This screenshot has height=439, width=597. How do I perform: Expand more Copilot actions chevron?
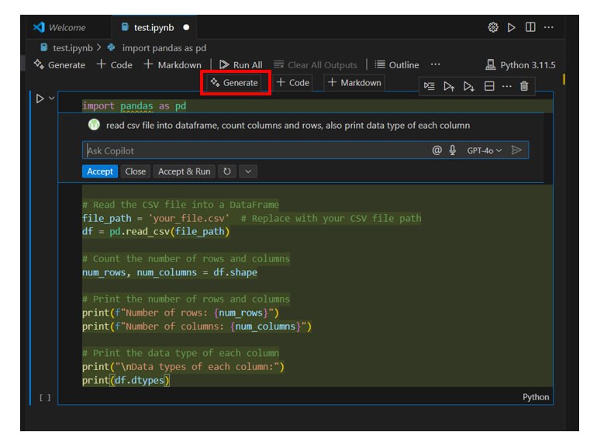(248, 171)
